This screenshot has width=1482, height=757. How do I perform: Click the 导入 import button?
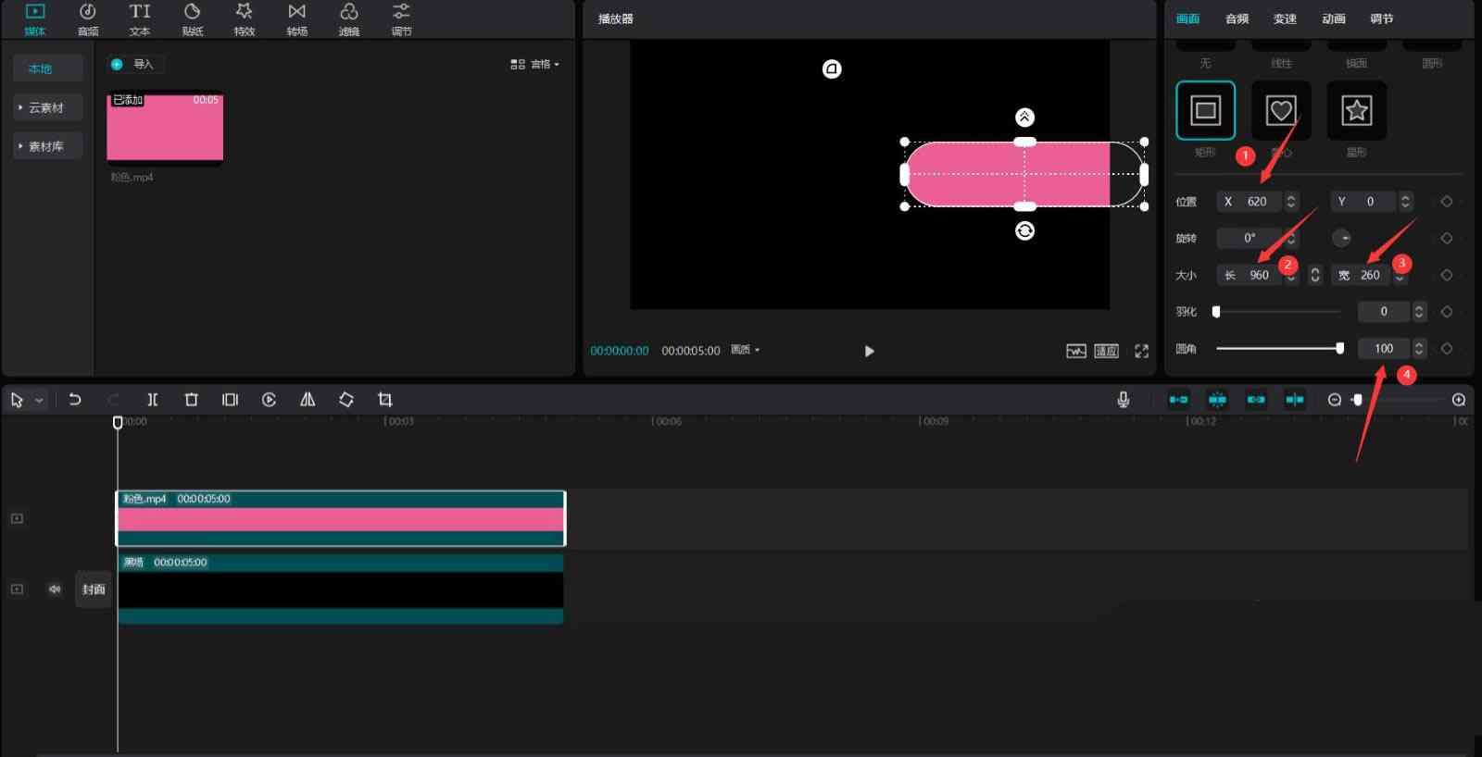click(134, 64)
